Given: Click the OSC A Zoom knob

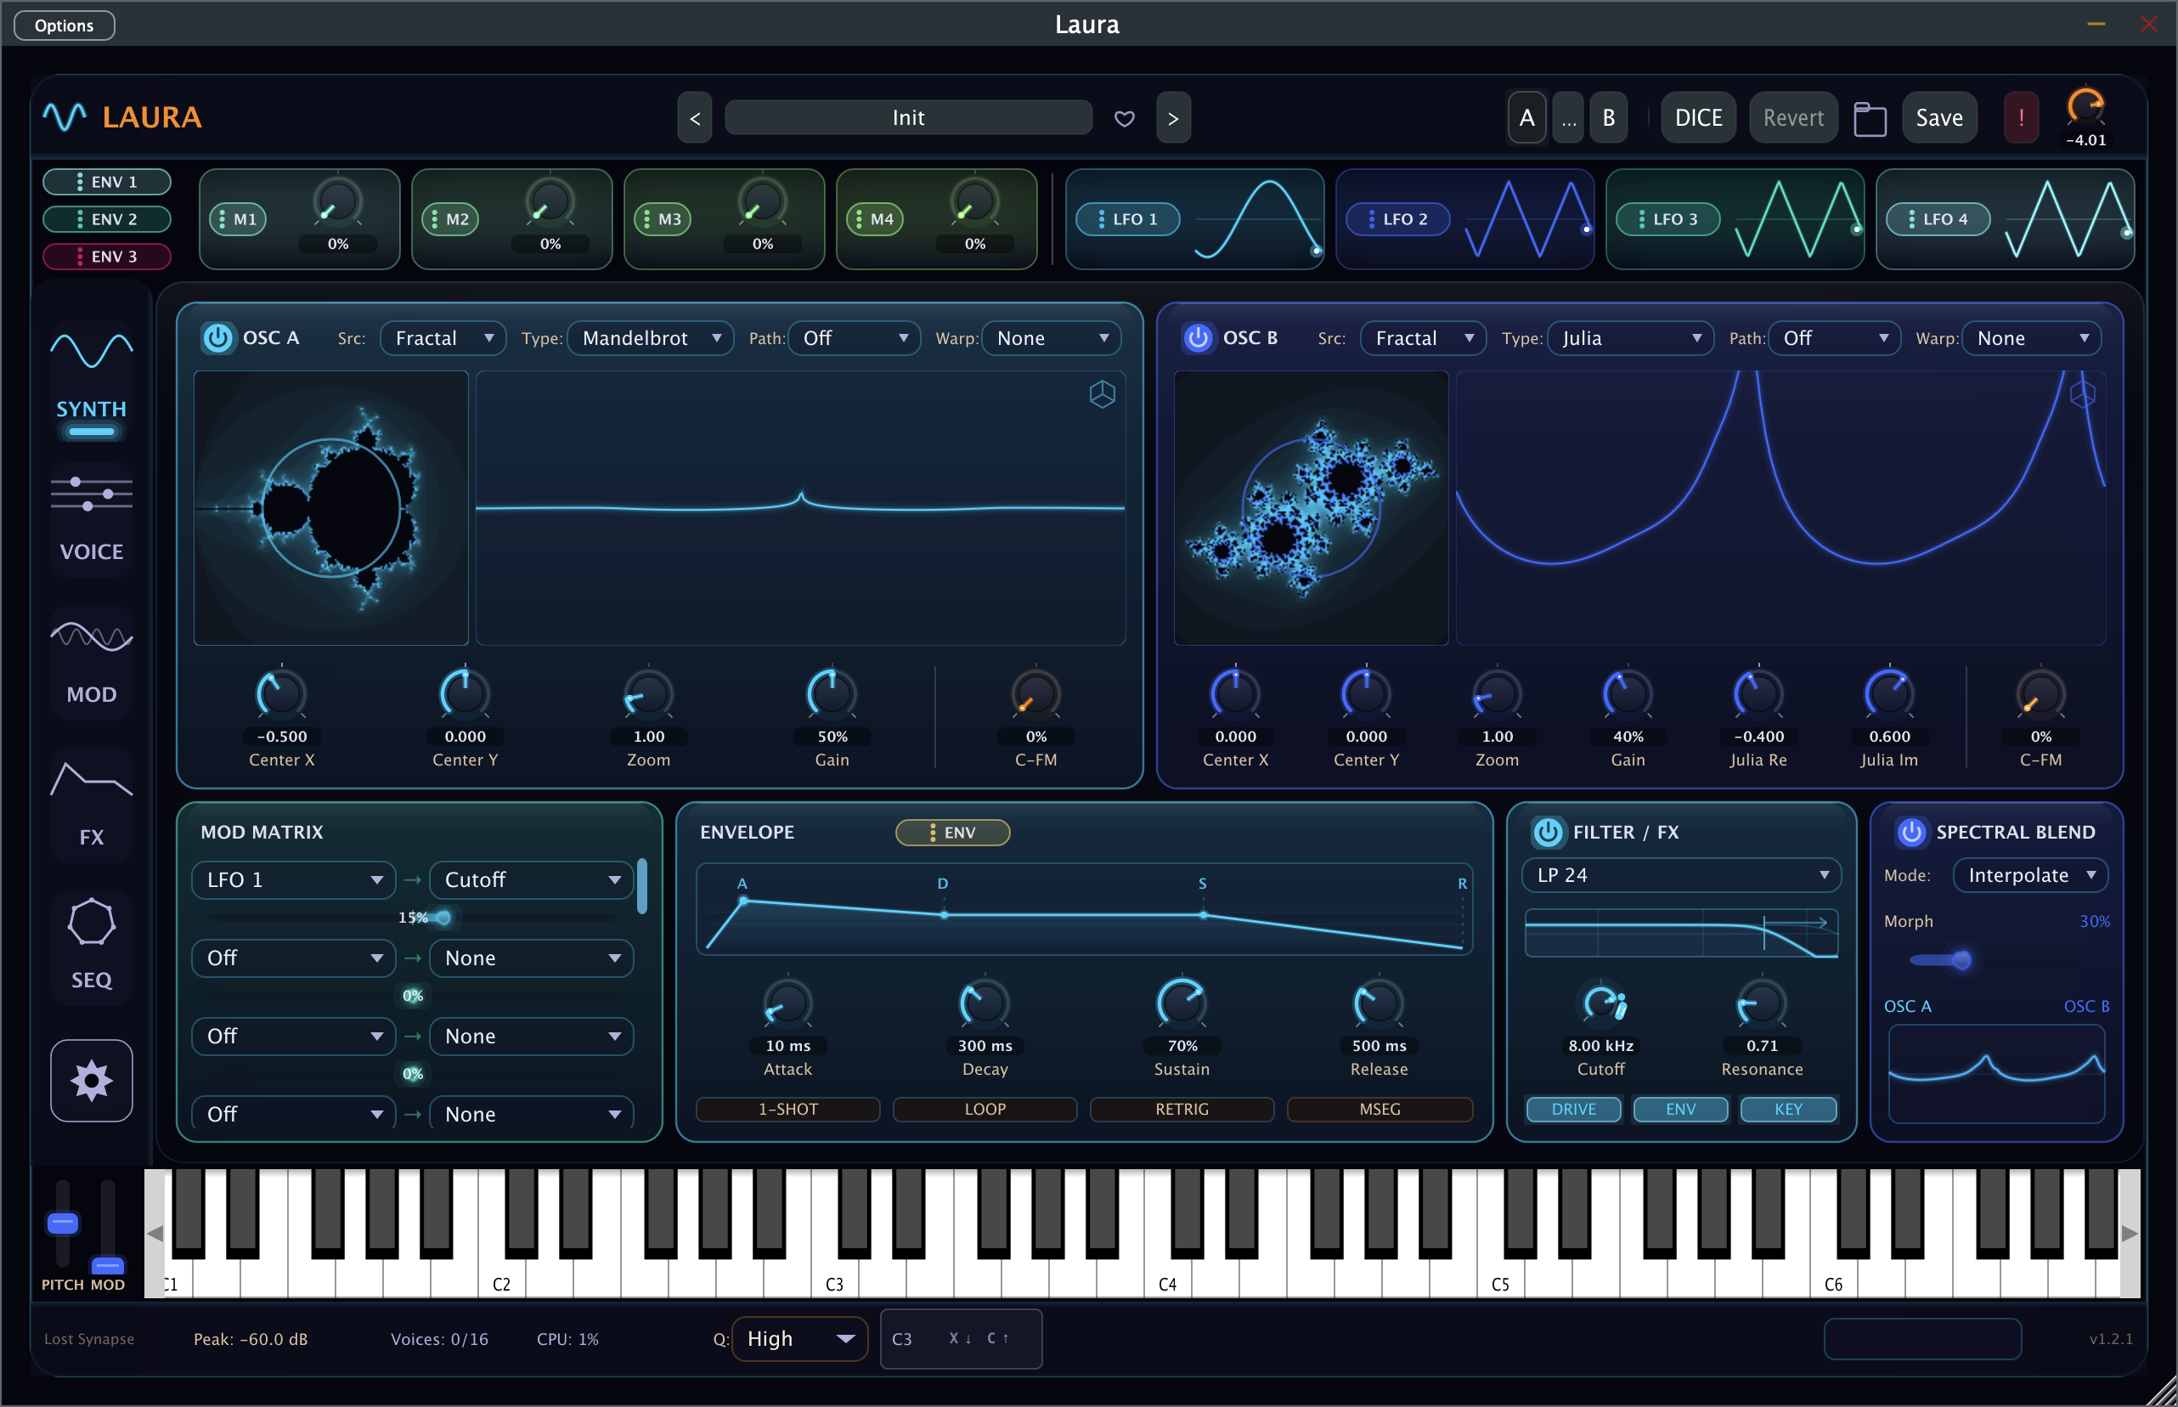Looking at the screenshot, I should tap(648, 695).
